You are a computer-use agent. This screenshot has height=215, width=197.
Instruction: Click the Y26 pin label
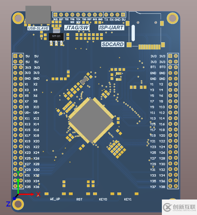click(162, 153)
